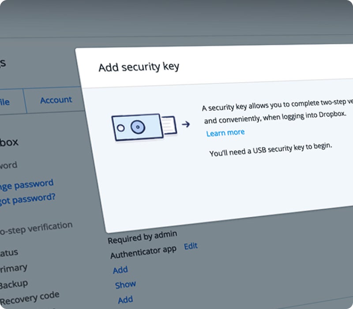This screenshot has width=353, height=309.
Task: Click the Add security key dialog title
Action: coord(139,67)
